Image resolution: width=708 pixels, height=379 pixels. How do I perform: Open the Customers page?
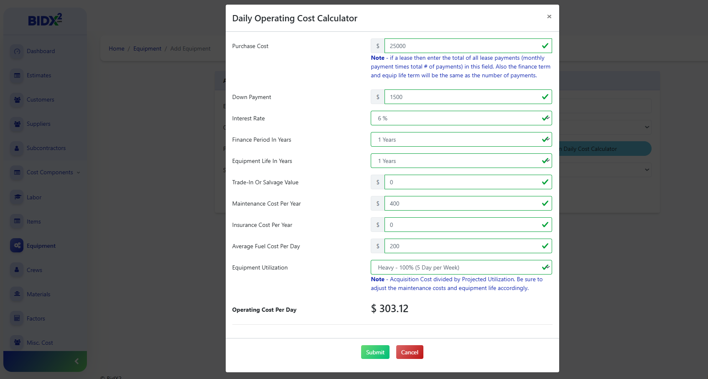(40, 99)
